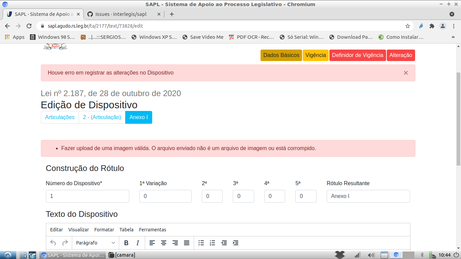The image size is (461, 259).
Task: Reload the page
Action: 29,26
